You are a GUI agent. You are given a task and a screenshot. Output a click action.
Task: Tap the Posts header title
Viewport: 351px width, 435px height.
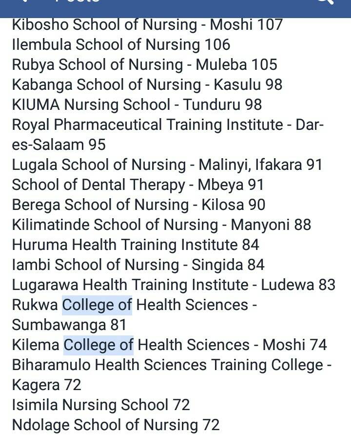coord(78,2)
